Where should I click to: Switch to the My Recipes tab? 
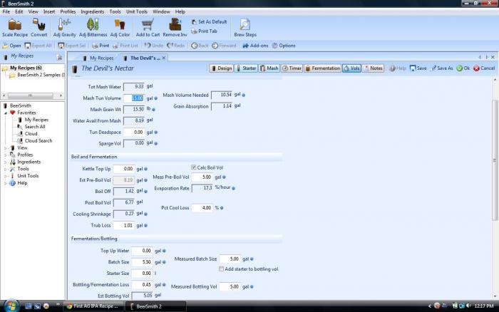[98, 58]
